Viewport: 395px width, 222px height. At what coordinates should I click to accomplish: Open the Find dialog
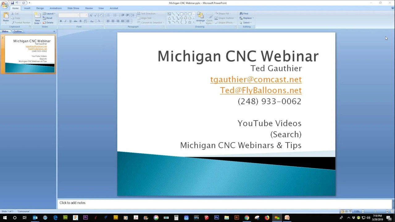click(244, 14)
